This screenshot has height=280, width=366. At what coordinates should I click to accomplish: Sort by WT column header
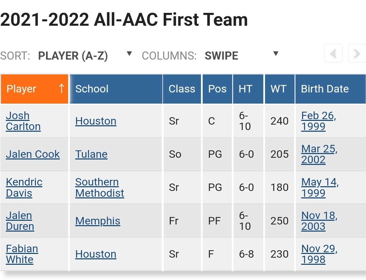(280, 89)
